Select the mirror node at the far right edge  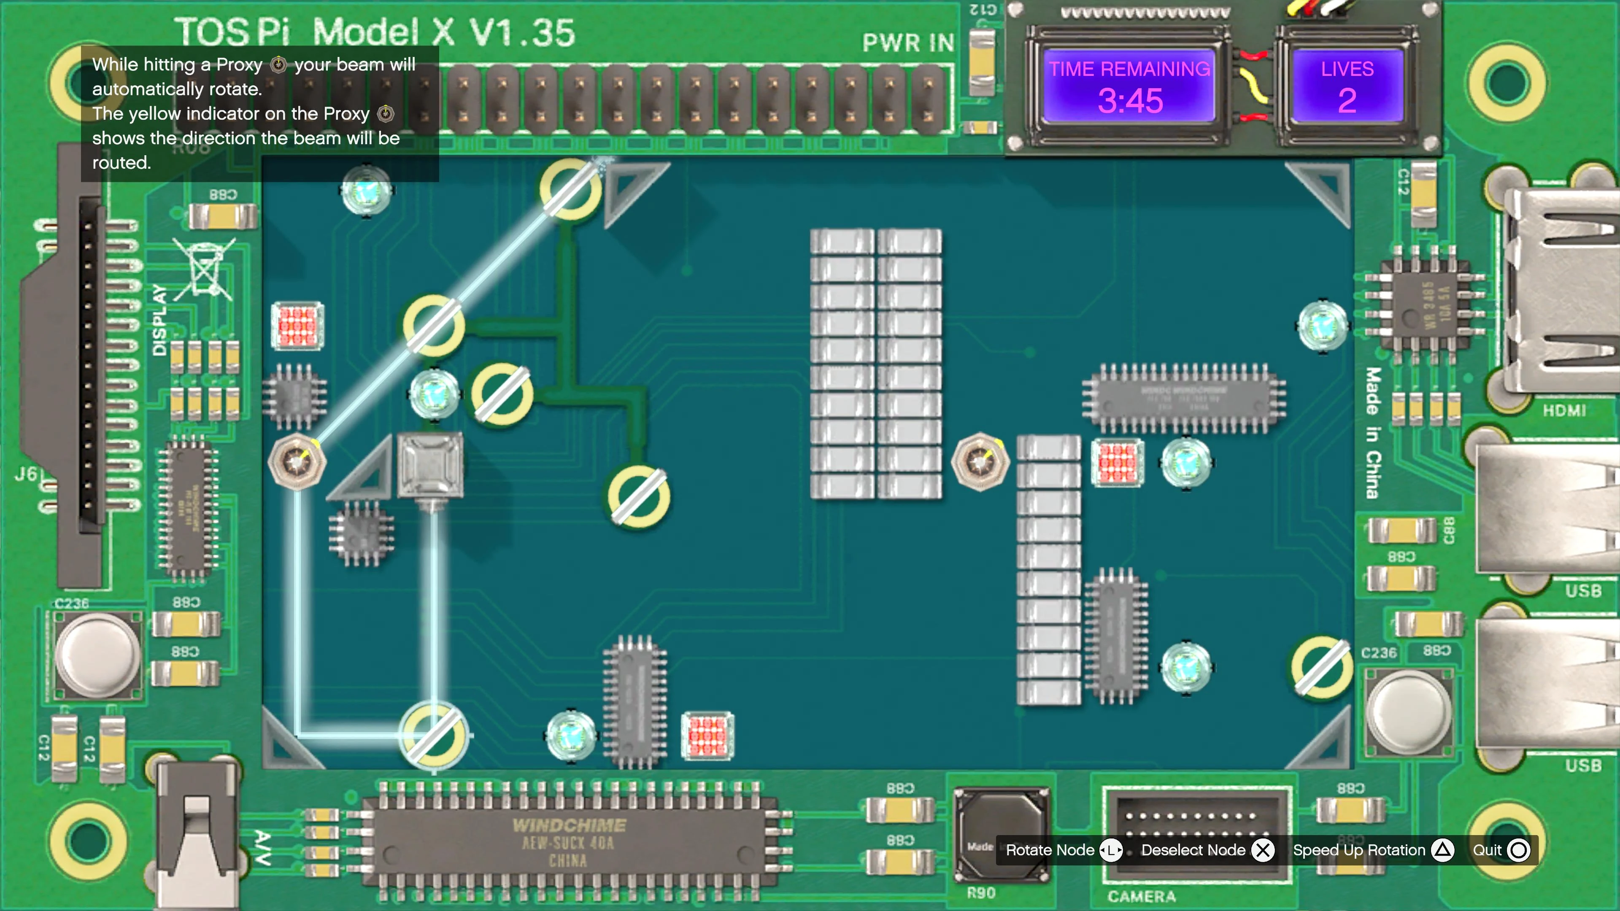coord(1322,666)
